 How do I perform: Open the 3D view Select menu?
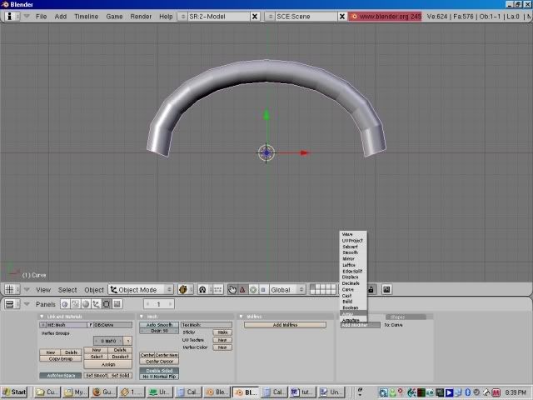(67, 290)
